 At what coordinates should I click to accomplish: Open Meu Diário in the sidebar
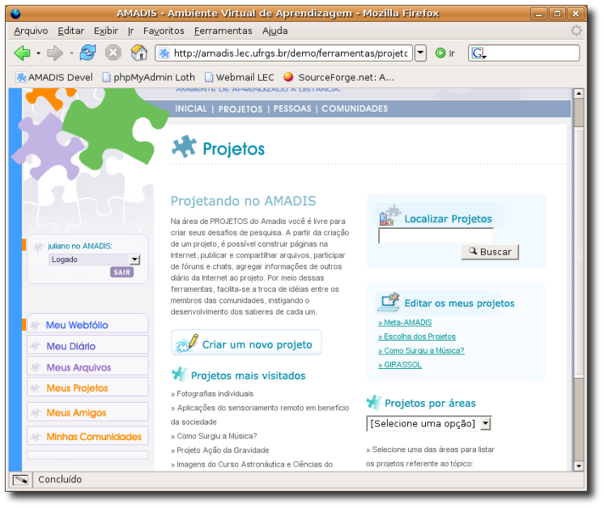point(88,346)
